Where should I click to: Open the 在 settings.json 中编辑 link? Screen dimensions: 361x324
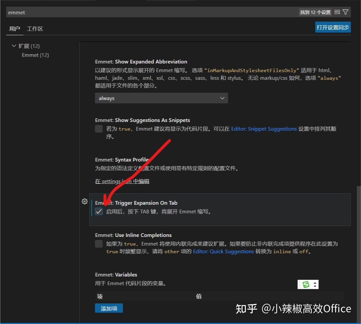coord(122,181)
